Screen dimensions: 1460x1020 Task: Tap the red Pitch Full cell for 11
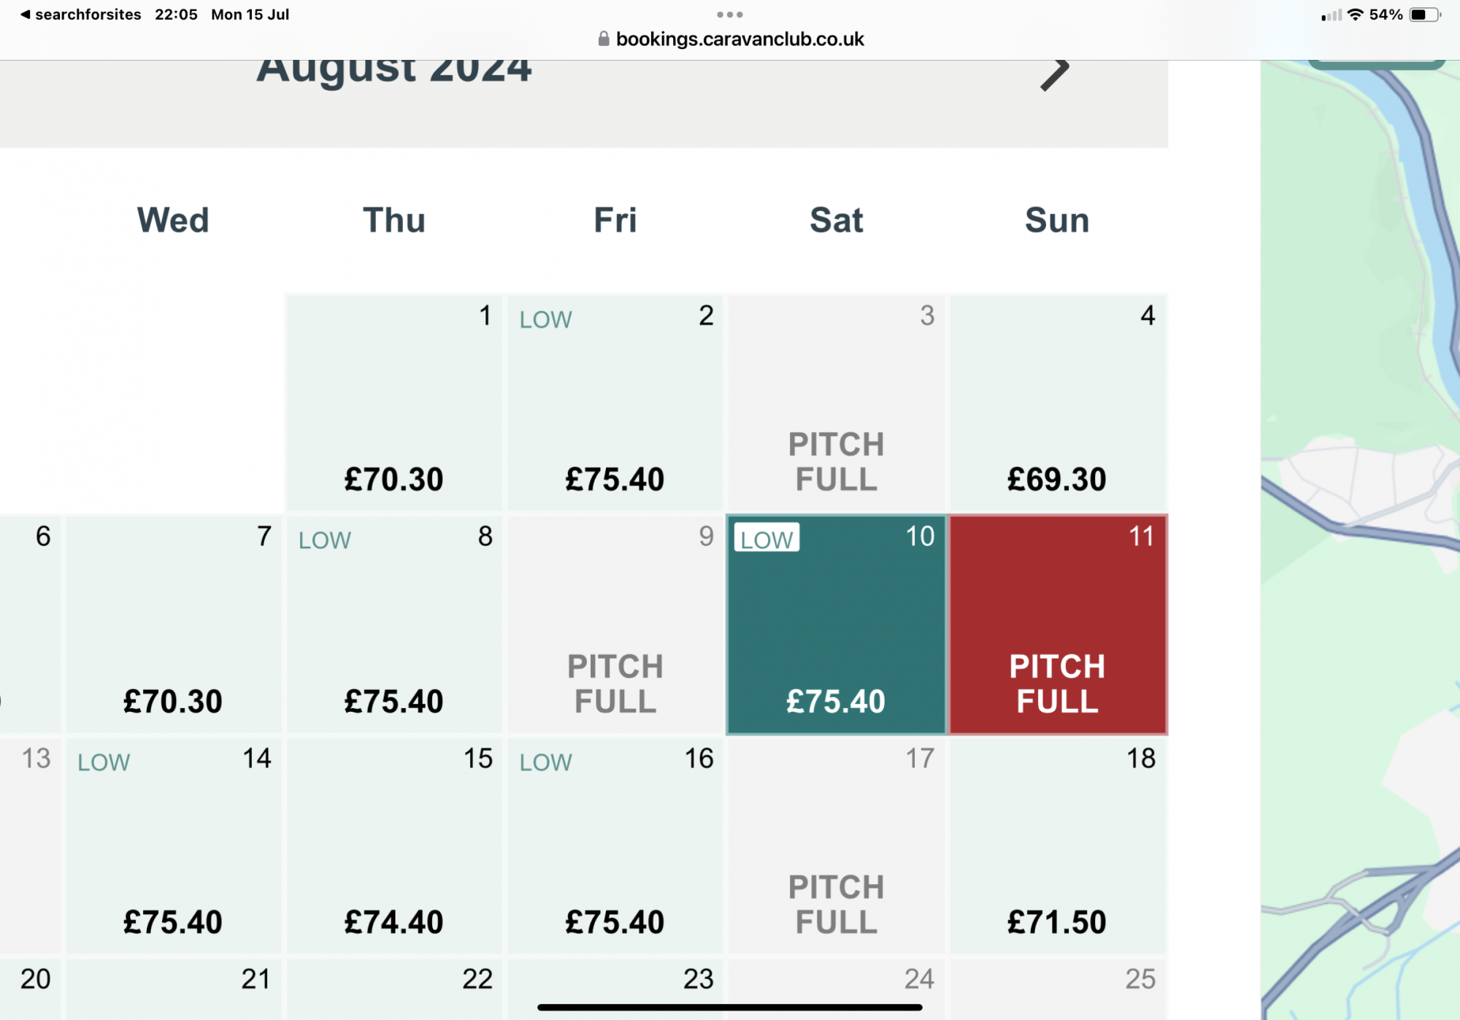click(x=1058, y=624)
